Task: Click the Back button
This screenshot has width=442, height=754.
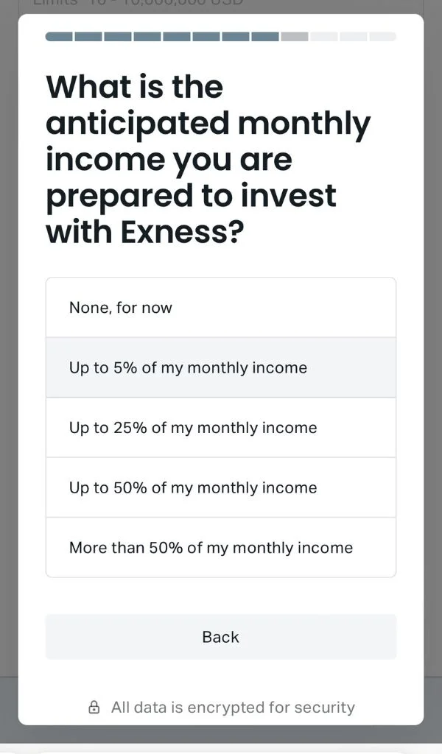Action: click(x=220, y=636)
